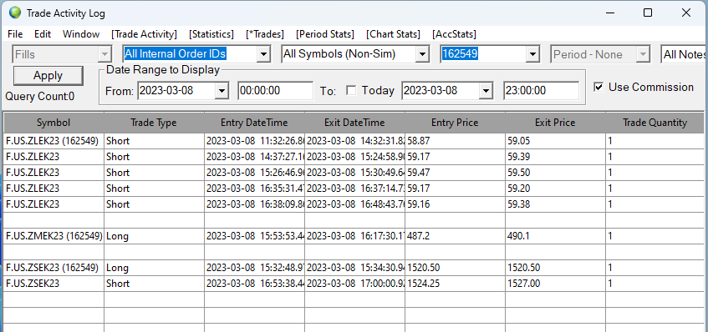The height and width of the screenshot is (332, 708).
Task: Switch to the [Period Stats] tab
Action: coord(325,34)
